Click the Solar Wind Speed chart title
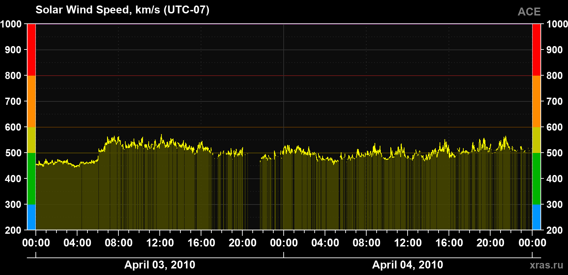 point(122,10)
